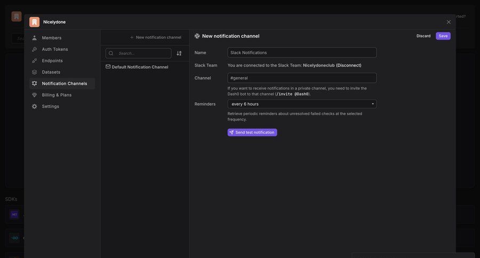The height and width of the screenshot is (258, 480).
Task: Save the new notification channel
Action: [x=443, y=36]
